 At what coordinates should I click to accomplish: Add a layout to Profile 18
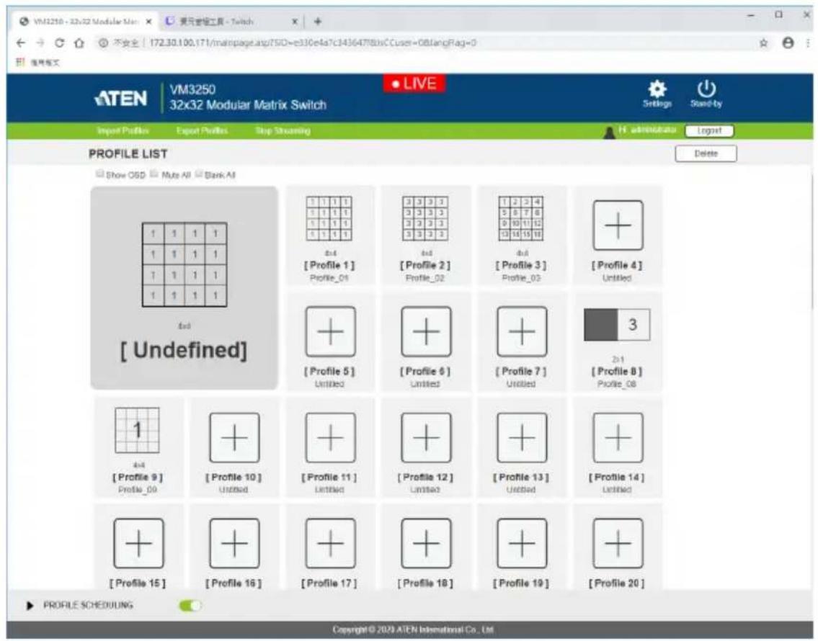point(426,544)
